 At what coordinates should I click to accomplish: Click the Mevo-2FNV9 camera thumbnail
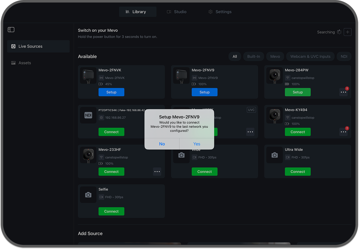coord(182,75)
